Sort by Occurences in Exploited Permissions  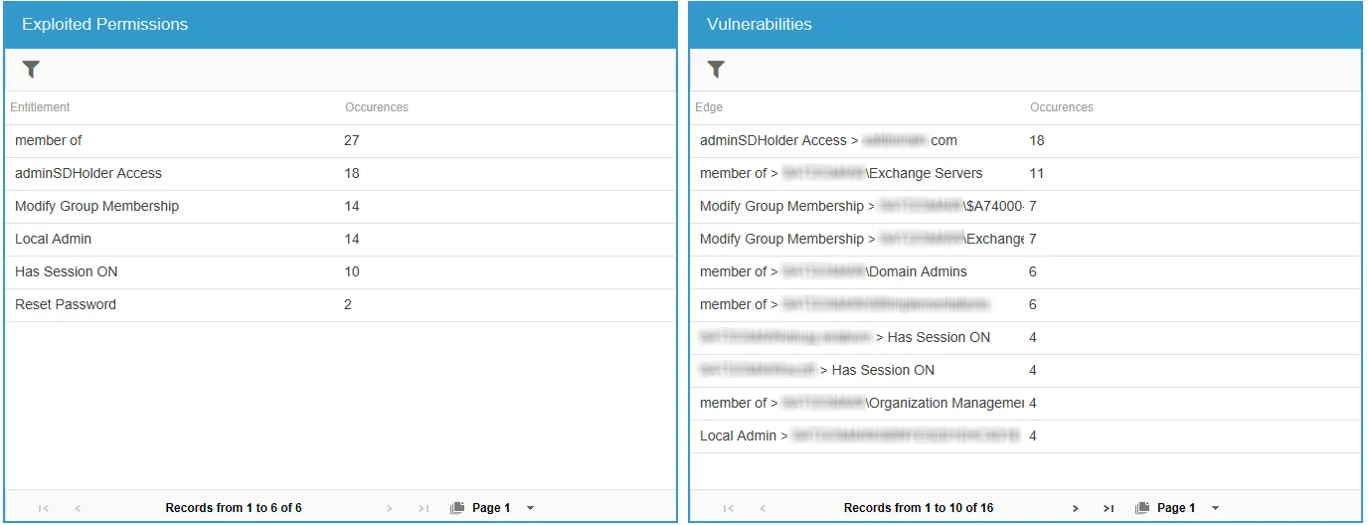click(377, 107)
